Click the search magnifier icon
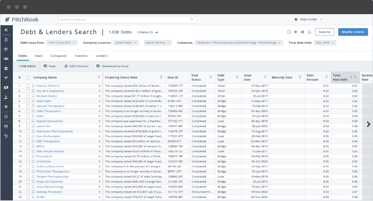The width and height of the screenshot is (373, 201). pyautogui.click(x=192, y=19)
